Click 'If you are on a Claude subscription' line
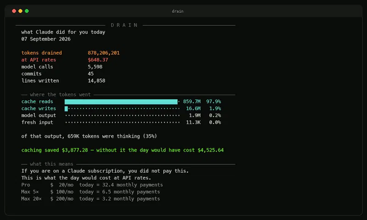Screen dimensions: 367x220 pyautogui.click(x=105, y=171)
